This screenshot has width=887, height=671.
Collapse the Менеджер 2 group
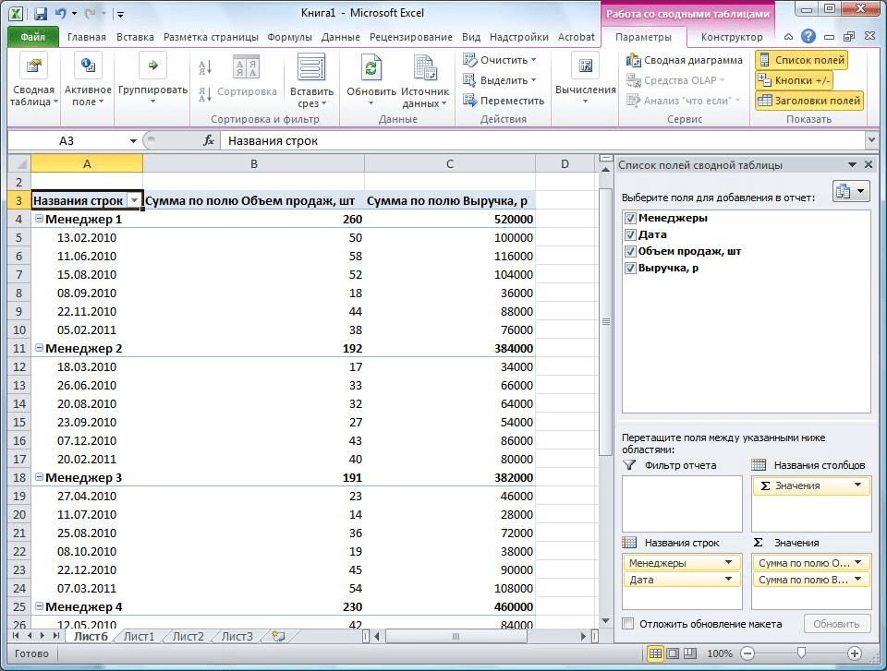coord(39,348)
